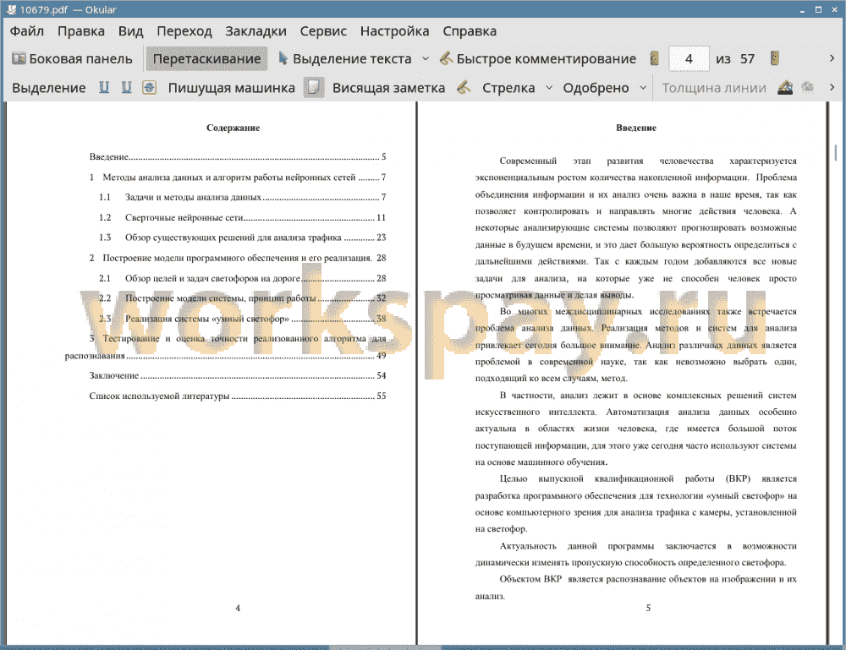Click the Заключение contents entry

pyautogui.click(x=238, y=375)
